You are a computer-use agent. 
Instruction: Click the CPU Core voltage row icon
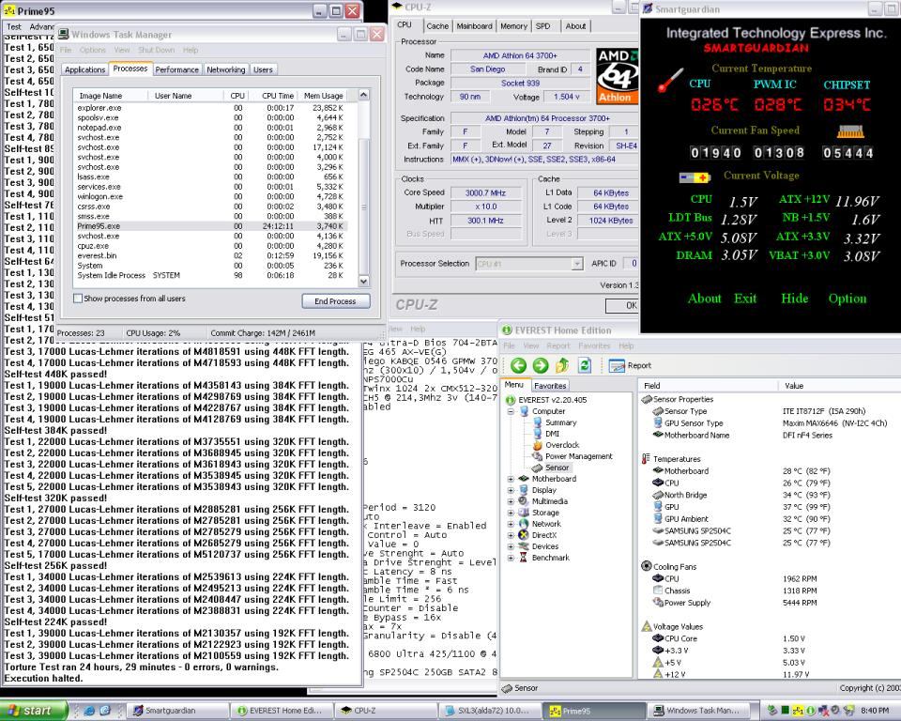pos(658,638)
